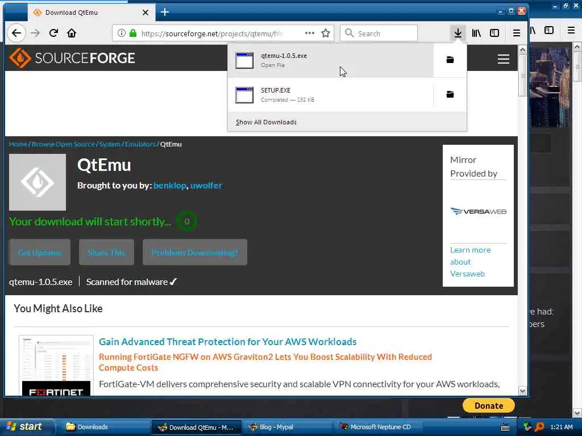Click the magnifier search tray icon
The height and width of the screenshot is (436, 582).
539,427
